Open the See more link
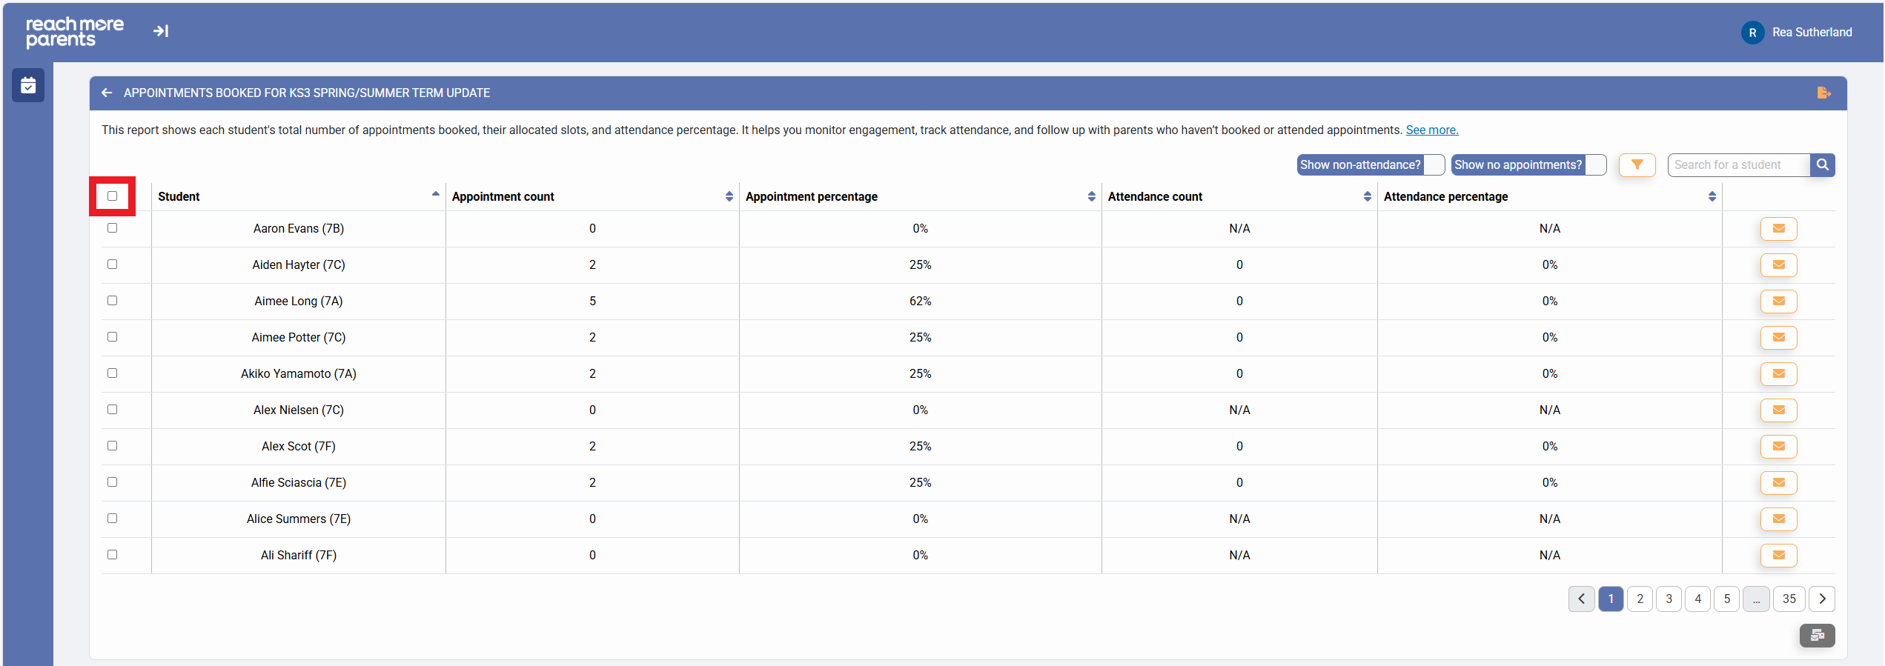This screenshot has width=1885, height=666. pyautogui.click(x=1431, y=130)
